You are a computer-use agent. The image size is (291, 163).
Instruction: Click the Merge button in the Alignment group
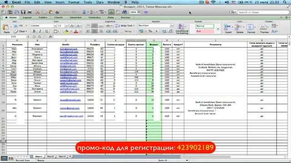point(128,31)
